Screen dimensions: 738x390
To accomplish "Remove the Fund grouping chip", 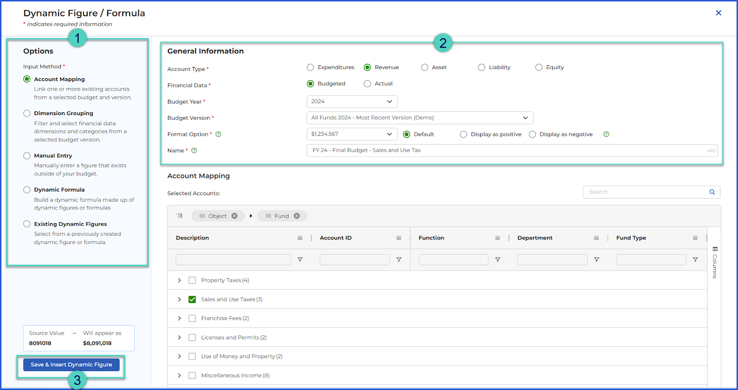I will pos(297,216).
